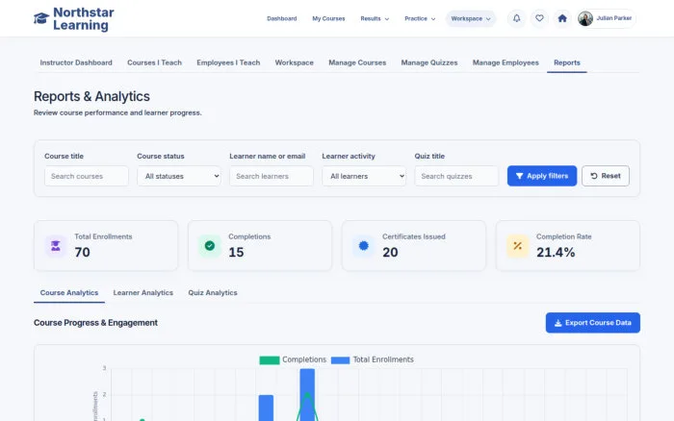Focus the Search learners input field
Screen dimensions: 674x421
click(272, 176)
